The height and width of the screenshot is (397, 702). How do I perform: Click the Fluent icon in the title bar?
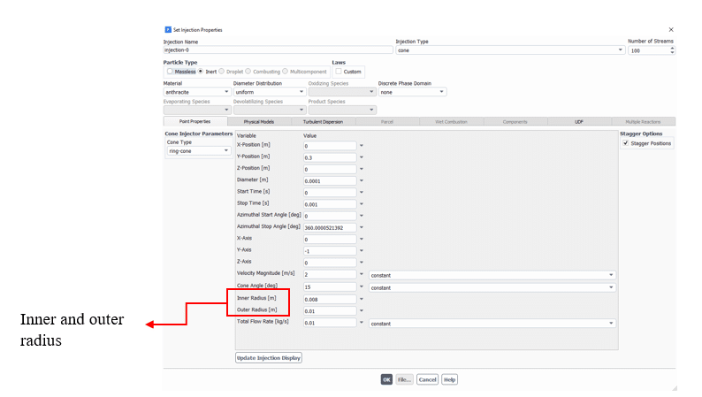(168, 29)
